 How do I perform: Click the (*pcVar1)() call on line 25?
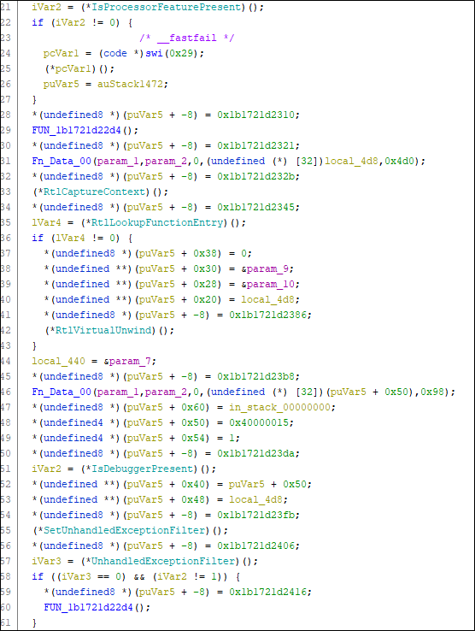point(79,68)
